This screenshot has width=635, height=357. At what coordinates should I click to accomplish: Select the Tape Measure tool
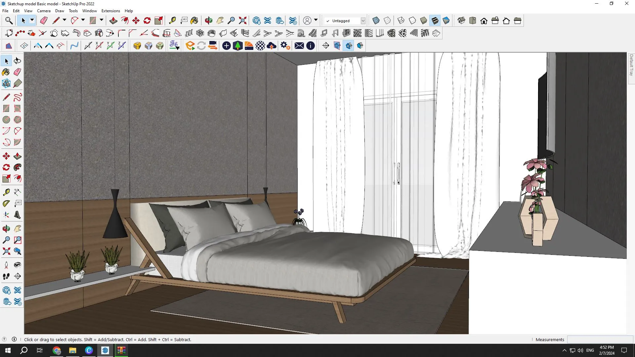tap(172, 20)
